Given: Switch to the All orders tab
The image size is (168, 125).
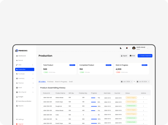Looking at the screenshot, I should tap(42, 82).
